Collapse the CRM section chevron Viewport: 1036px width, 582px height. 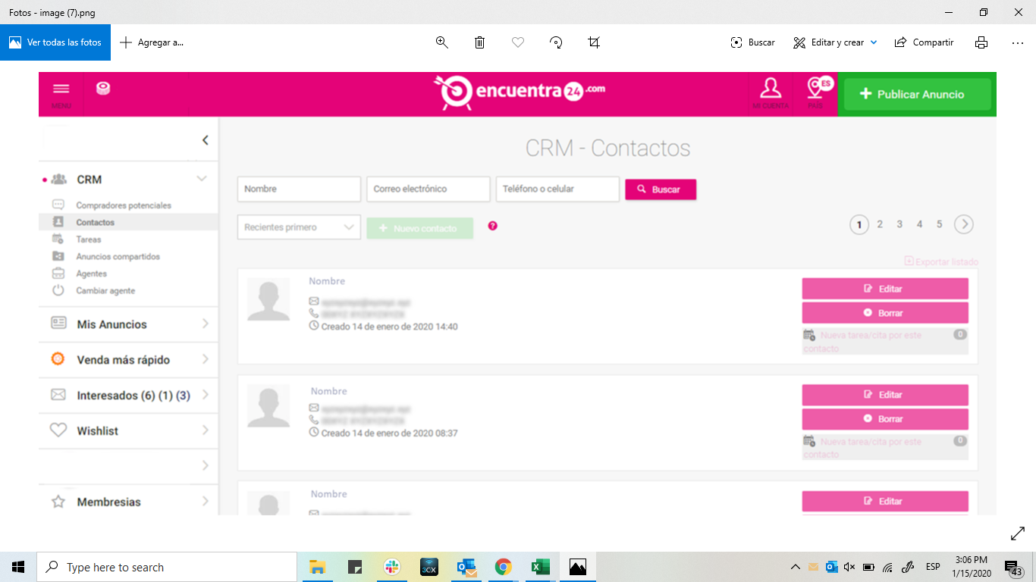pos(202,179)
